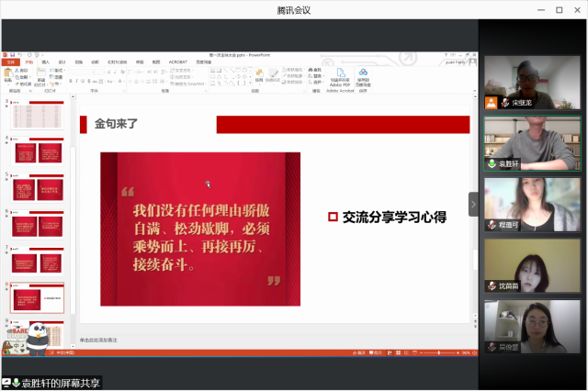Image resolution: width=588 pixels, height=391 pixels.
Task: Click the slide title text 金句来了
Action: pyautogui.click(x=117, y=122)
